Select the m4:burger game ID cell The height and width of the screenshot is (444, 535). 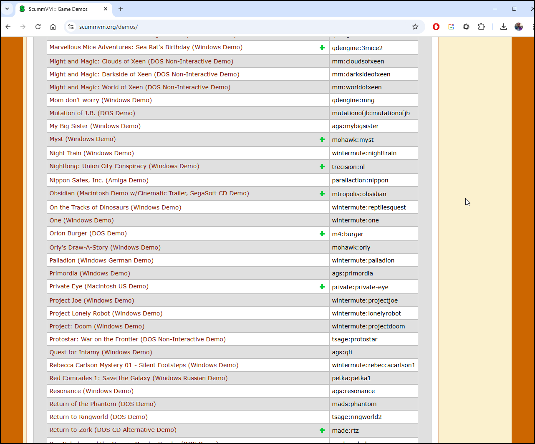(373, 234)
